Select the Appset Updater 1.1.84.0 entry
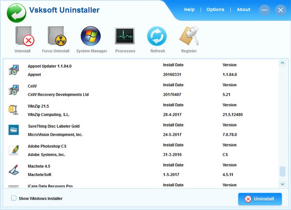Screen dimensions: 291x210 (50, 66)
